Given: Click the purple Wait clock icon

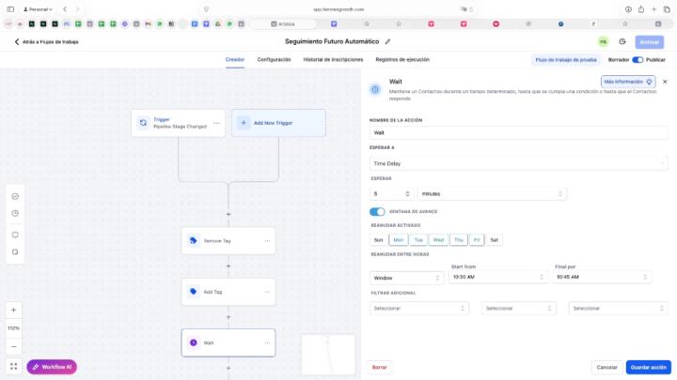Looking at the screenshot, I should tap(194, 342).
